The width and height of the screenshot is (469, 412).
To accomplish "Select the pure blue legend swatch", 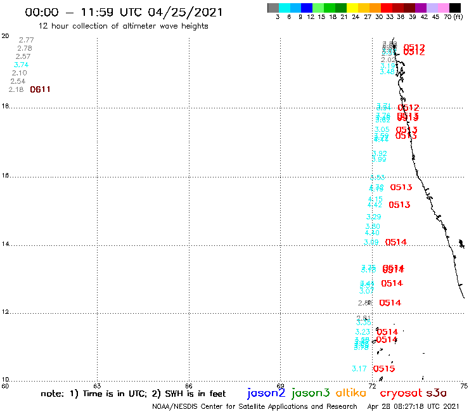I will (x=307, y=8).
